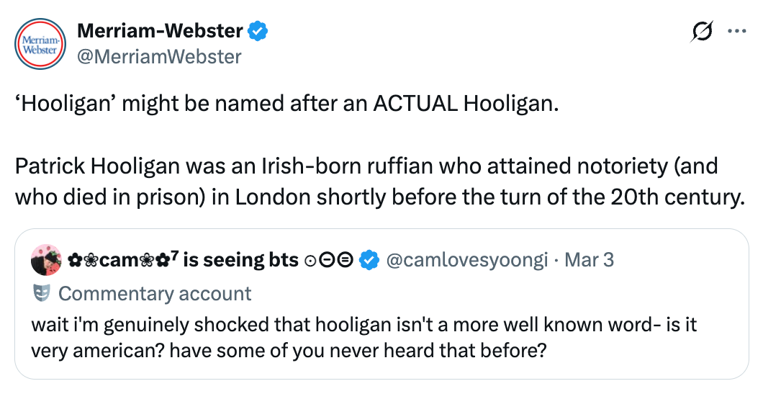Click the "Commentary account" label
Image resolution: width=763 pixels, height=399 pixels.
(155, 293)
